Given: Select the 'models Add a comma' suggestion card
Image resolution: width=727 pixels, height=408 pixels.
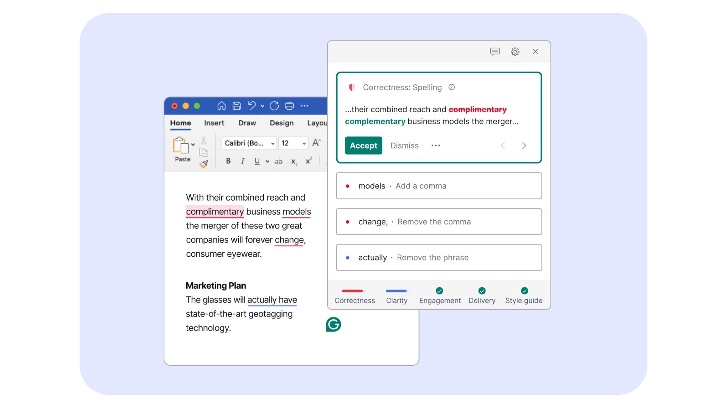Looking at the screenshot, I should (438, 185).
